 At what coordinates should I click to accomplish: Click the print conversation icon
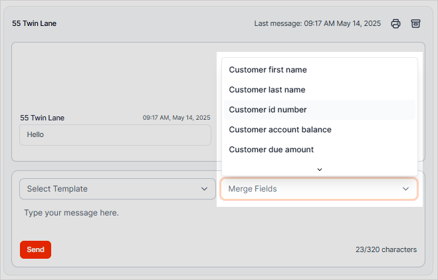click(x=395, y=23)
